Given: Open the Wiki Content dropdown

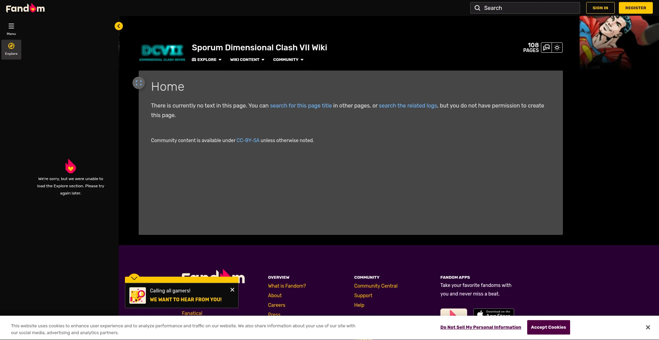Looking at the screenshot, I should tap(247, 60).
